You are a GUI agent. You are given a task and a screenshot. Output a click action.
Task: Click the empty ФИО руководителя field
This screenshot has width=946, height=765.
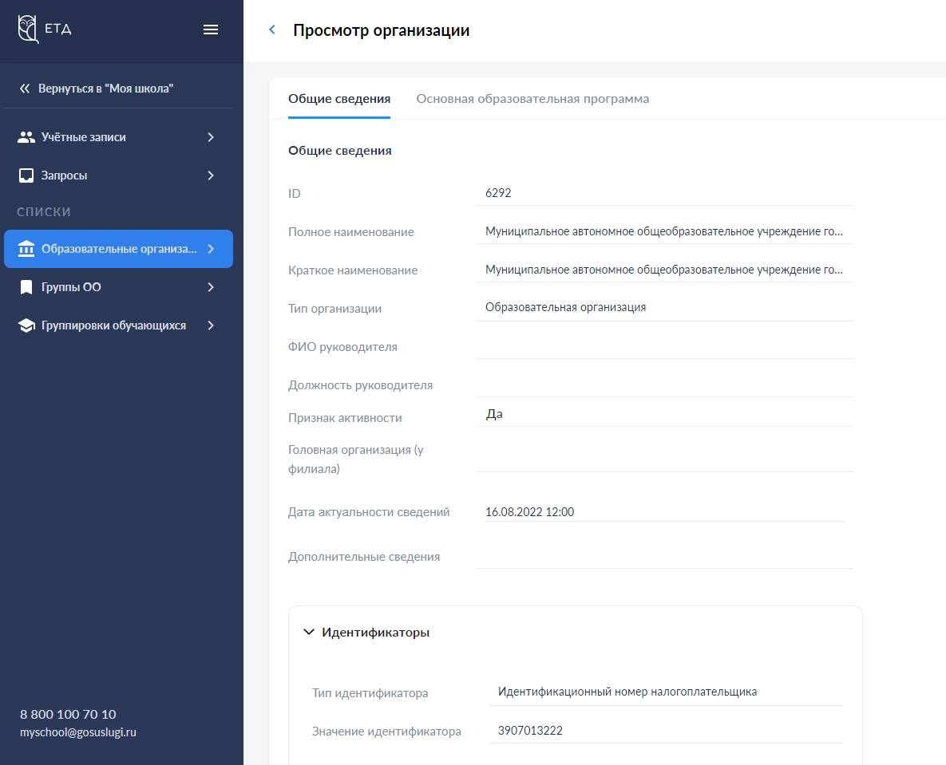(664, 346)
